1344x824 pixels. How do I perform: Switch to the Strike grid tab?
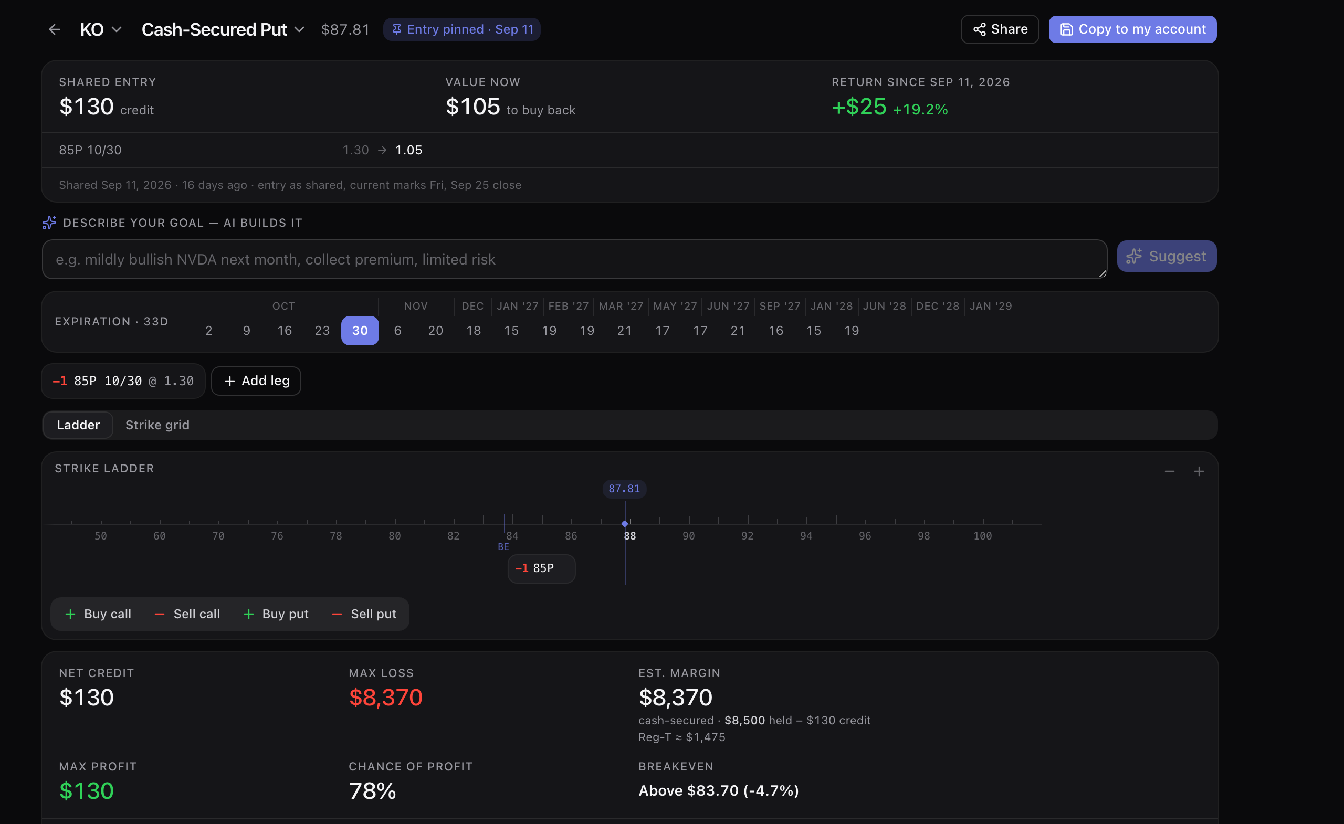click(x=157, y=425)
